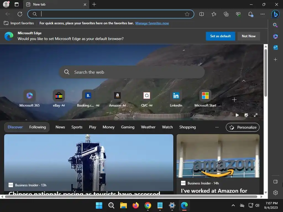The height and width of the screenshot is (212, 283).
Task: Open the Watch tab
Action: tap(167, 127)
